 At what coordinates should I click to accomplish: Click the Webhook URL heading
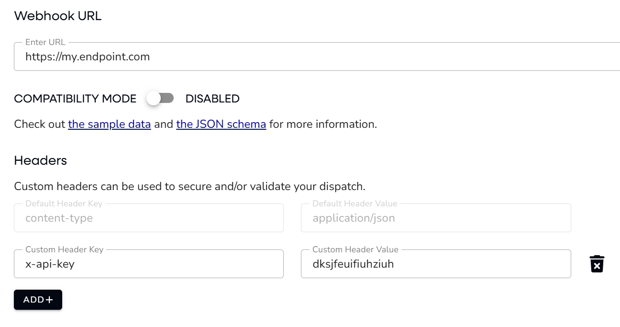(x=58, y=16)
